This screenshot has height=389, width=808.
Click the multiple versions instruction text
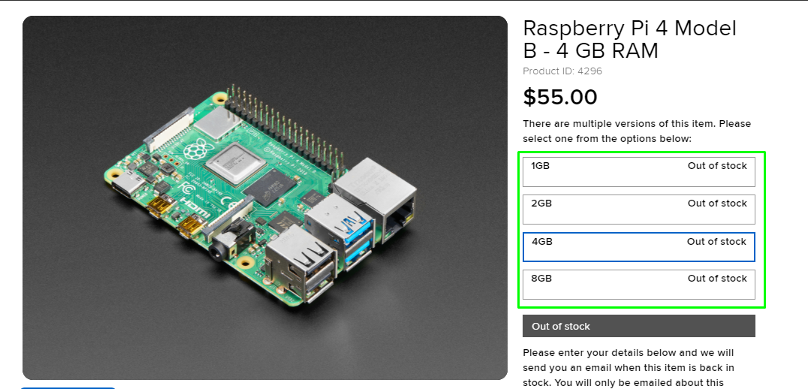click(637, 131)
